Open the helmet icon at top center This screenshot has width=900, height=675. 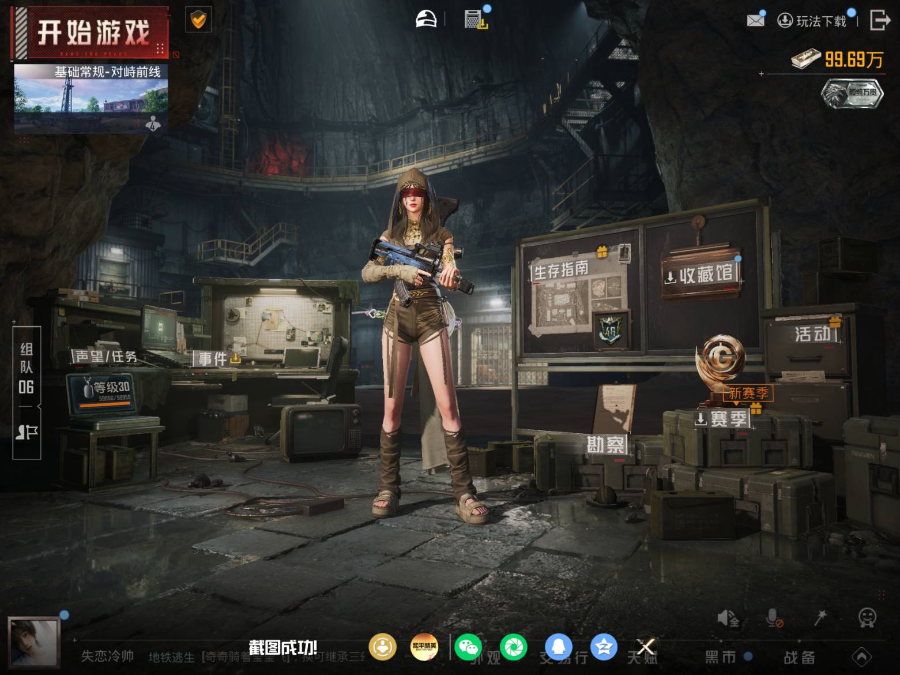pyautogui.click(x=427, y=19)
